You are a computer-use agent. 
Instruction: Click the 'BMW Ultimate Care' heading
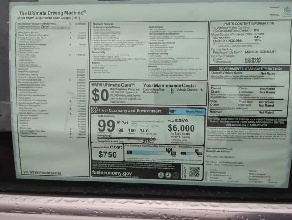click(113, 85)
